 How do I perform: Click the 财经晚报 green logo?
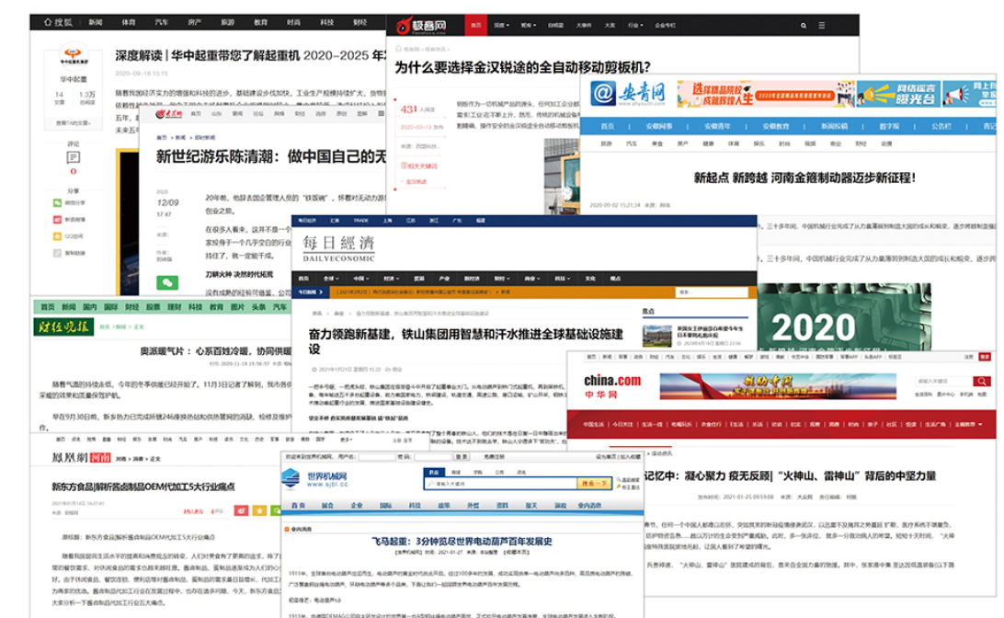(x=63, y=326)
